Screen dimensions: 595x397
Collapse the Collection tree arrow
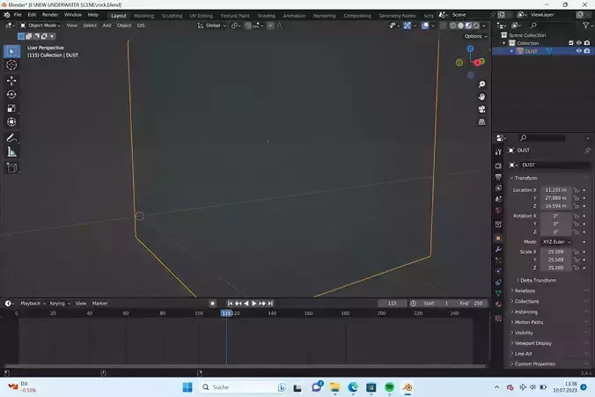504,43
